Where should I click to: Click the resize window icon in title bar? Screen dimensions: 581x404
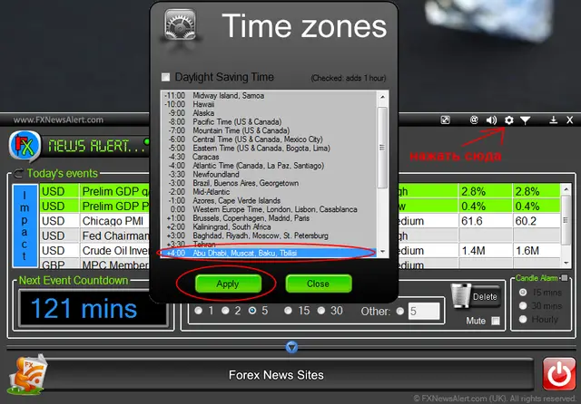[445, 120]
